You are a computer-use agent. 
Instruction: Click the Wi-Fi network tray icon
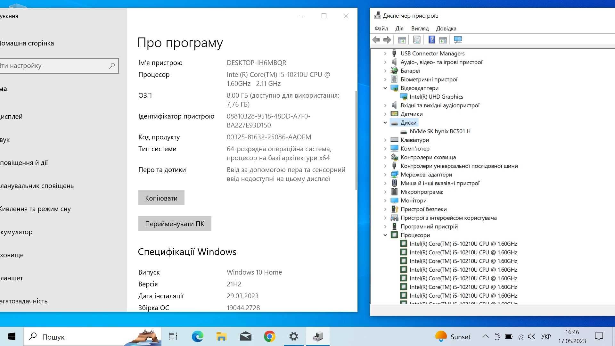click(x=521, y=337)
